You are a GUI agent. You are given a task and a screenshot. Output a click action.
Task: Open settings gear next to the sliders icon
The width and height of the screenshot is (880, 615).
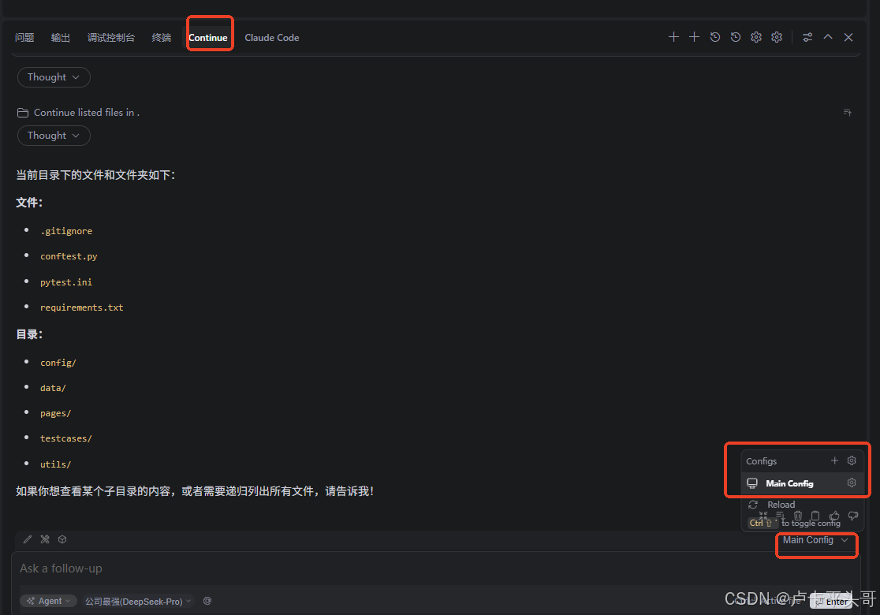point(777,37)
